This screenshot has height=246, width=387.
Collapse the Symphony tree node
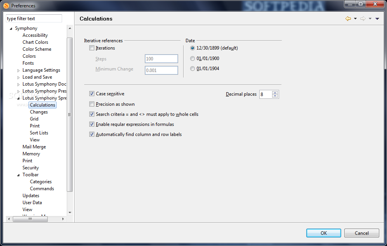(11, 29)
